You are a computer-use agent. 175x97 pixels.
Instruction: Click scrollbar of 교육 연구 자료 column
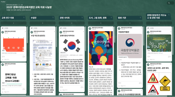27,35
